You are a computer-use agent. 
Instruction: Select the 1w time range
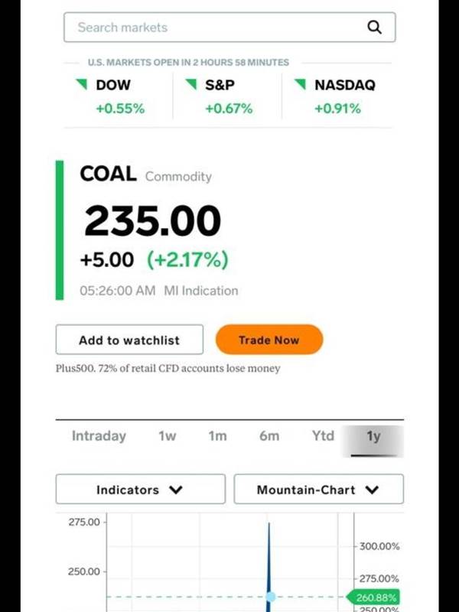pyautogui.click(x=167, y=436)
